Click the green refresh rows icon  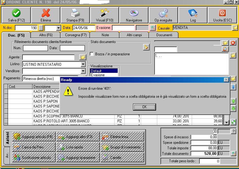[233, 122]
